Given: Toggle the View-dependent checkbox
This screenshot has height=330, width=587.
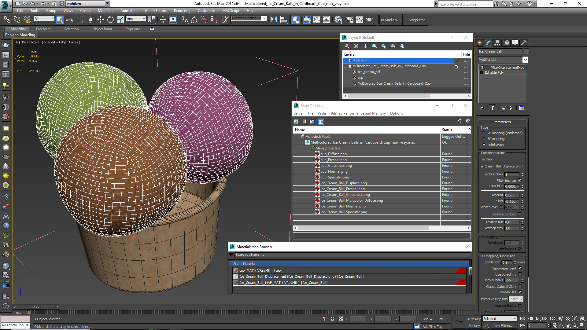Looking at the screenshot, I should coord(520,268).
